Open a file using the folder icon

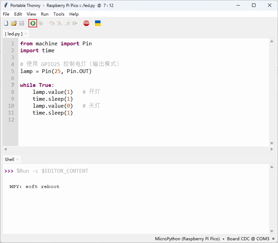[14, 23]
